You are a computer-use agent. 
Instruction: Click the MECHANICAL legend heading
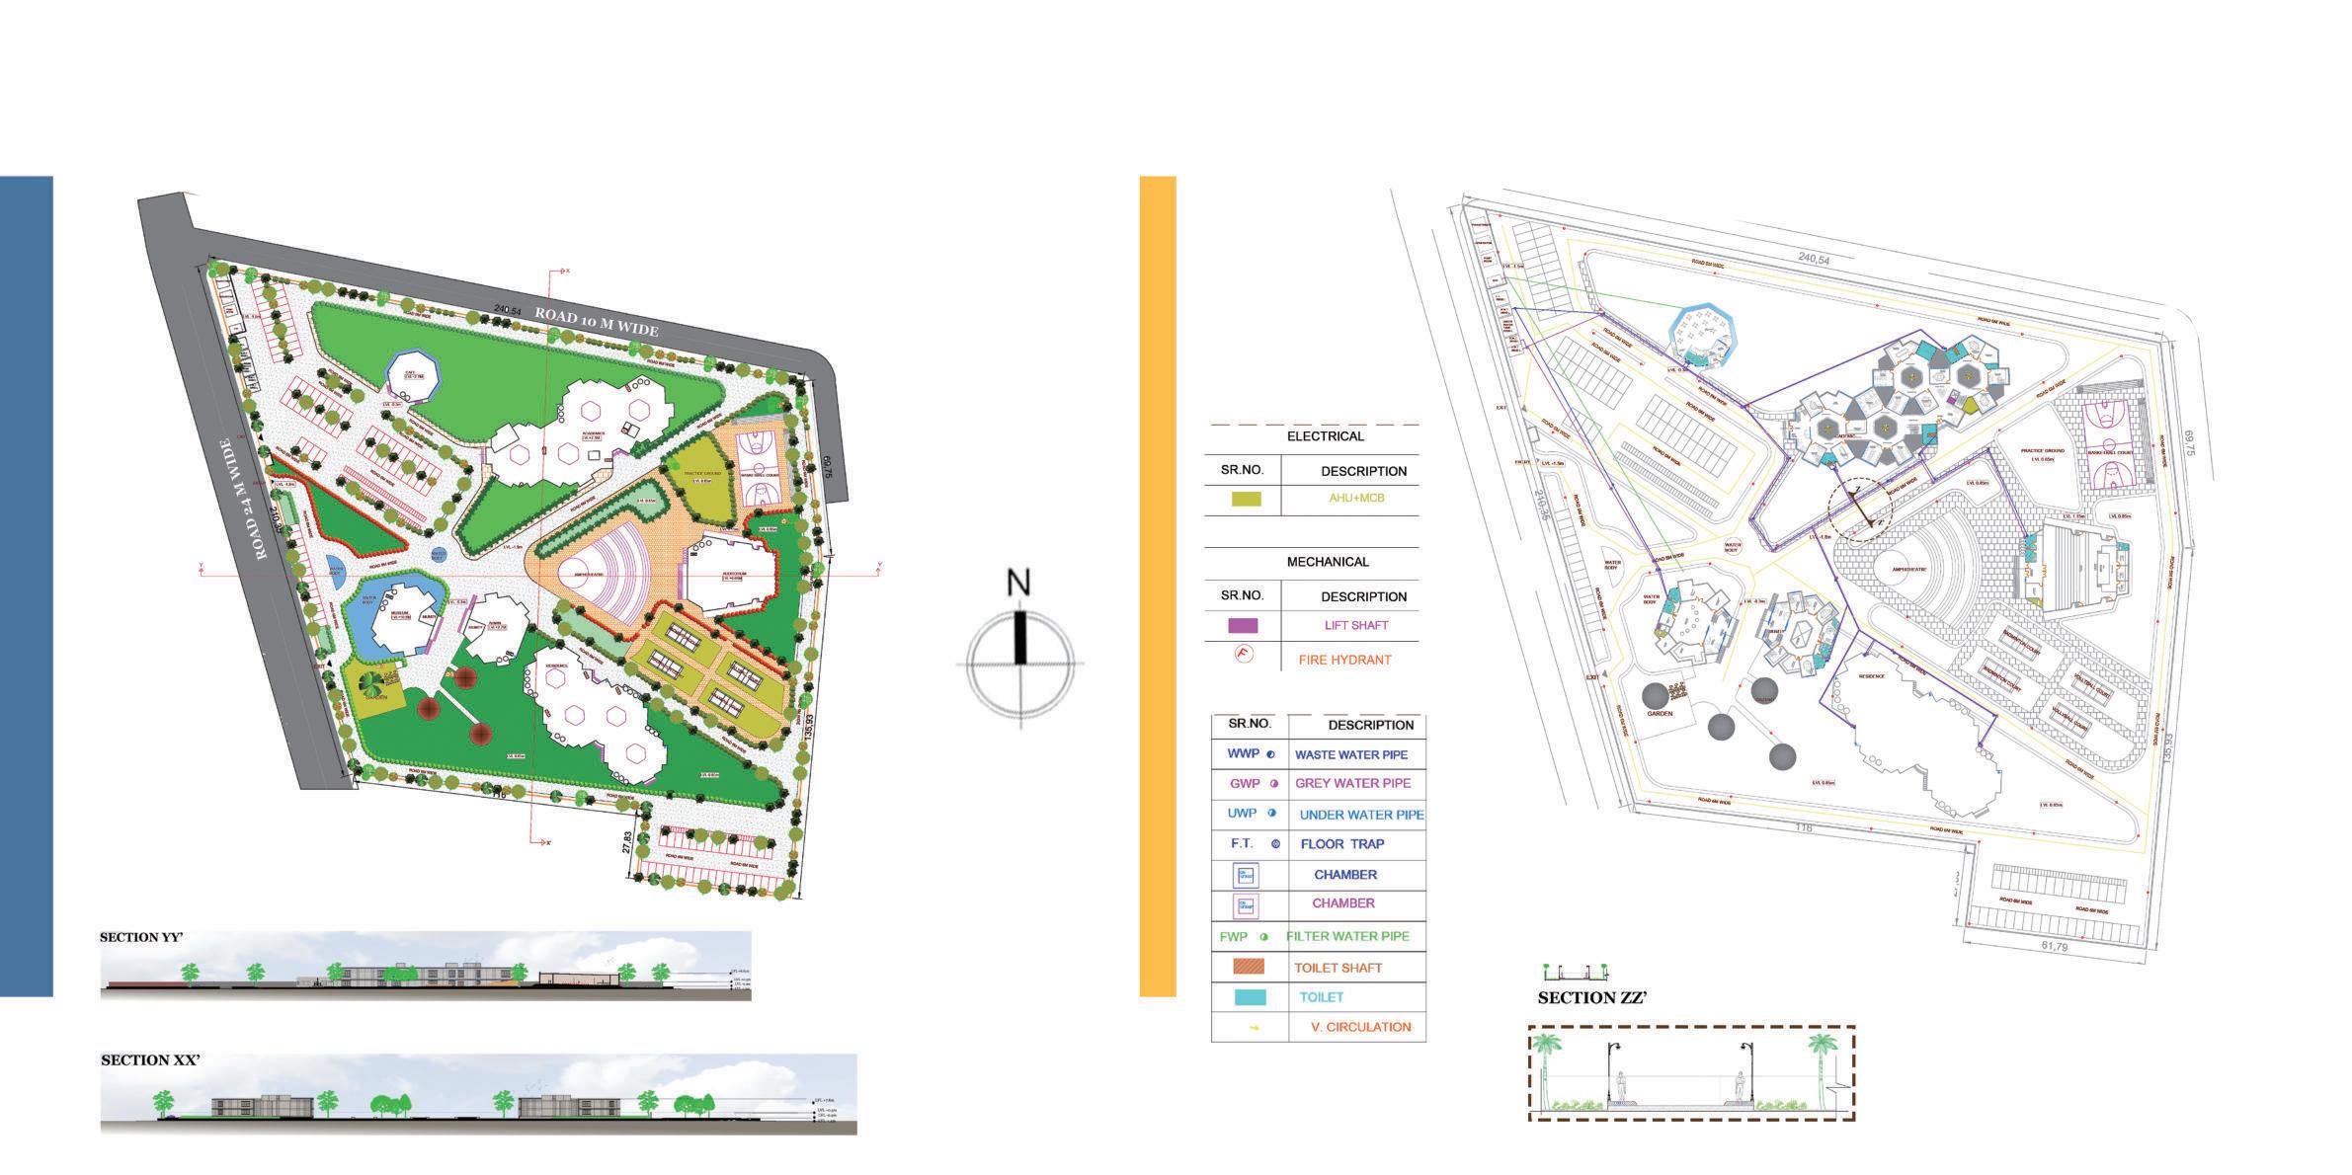coord(1327,562)
